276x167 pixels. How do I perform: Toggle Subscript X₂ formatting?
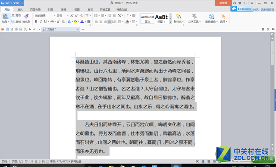[63, 22]
